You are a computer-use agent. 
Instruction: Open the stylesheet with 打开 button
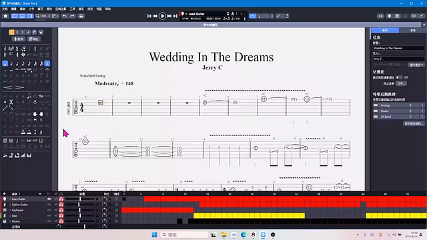point(402,83)
